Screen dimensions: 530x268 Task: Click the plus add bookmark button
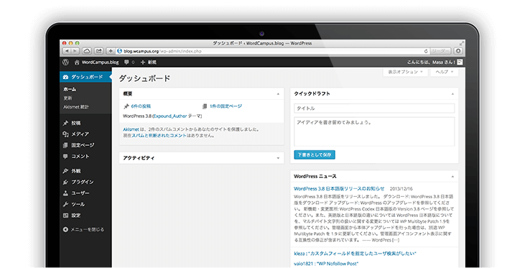pyautogui.click(x=111, y=51)
